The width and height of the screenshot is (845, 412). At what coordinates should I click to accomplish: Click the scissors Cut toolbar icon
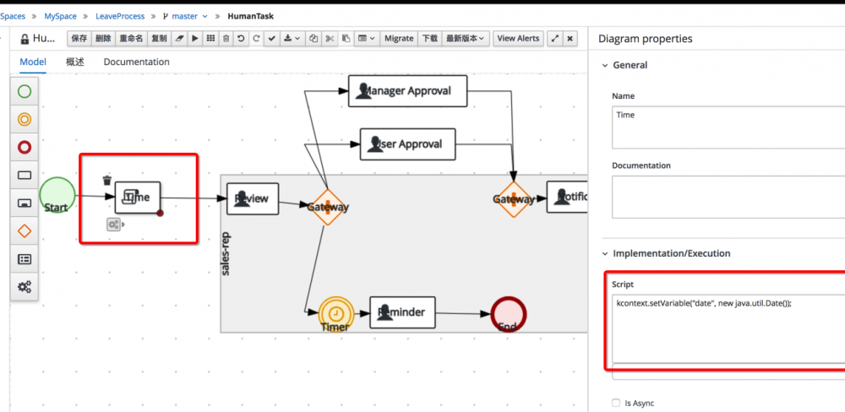[330, 39]
